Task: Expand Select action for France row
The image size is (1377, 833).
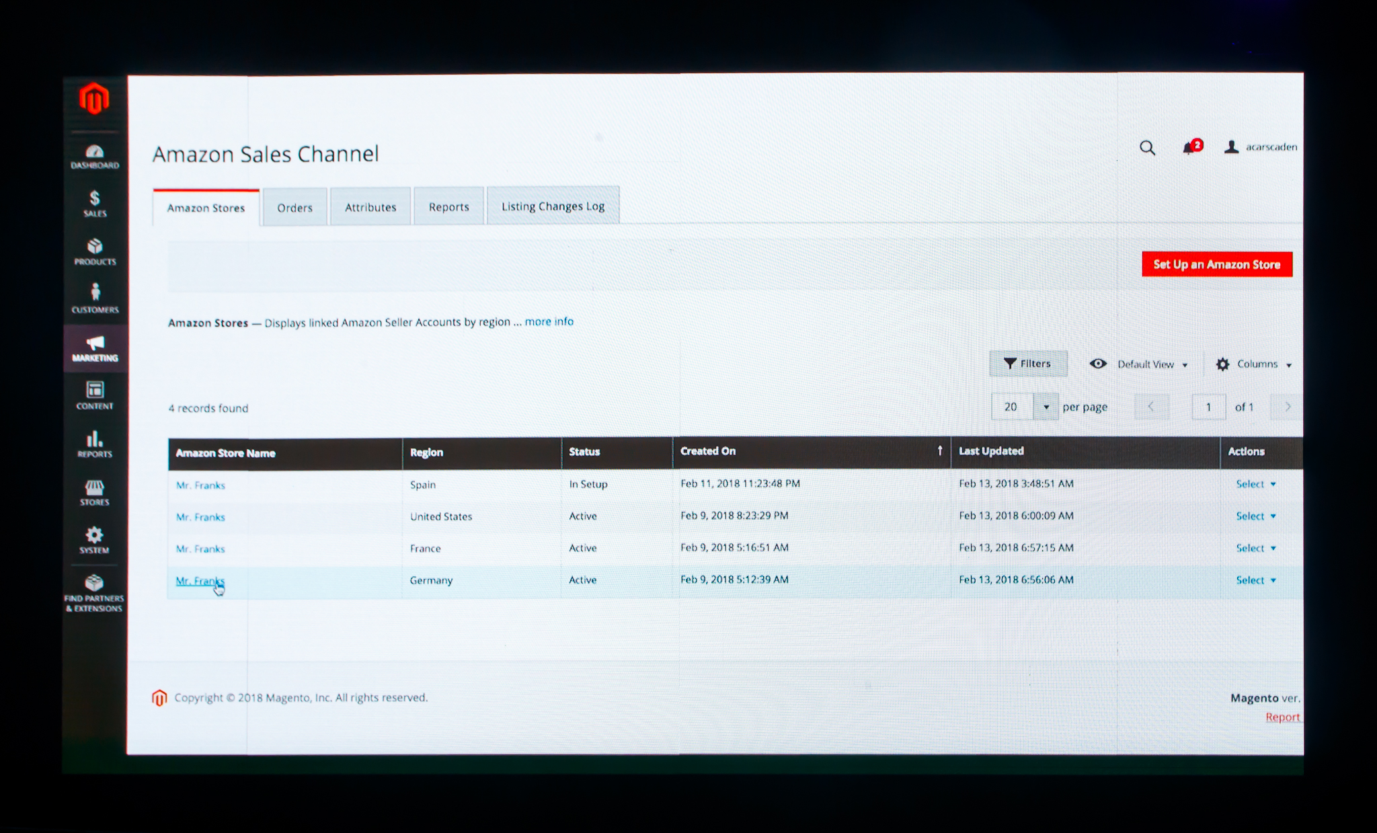Action: click(1255, 548)
